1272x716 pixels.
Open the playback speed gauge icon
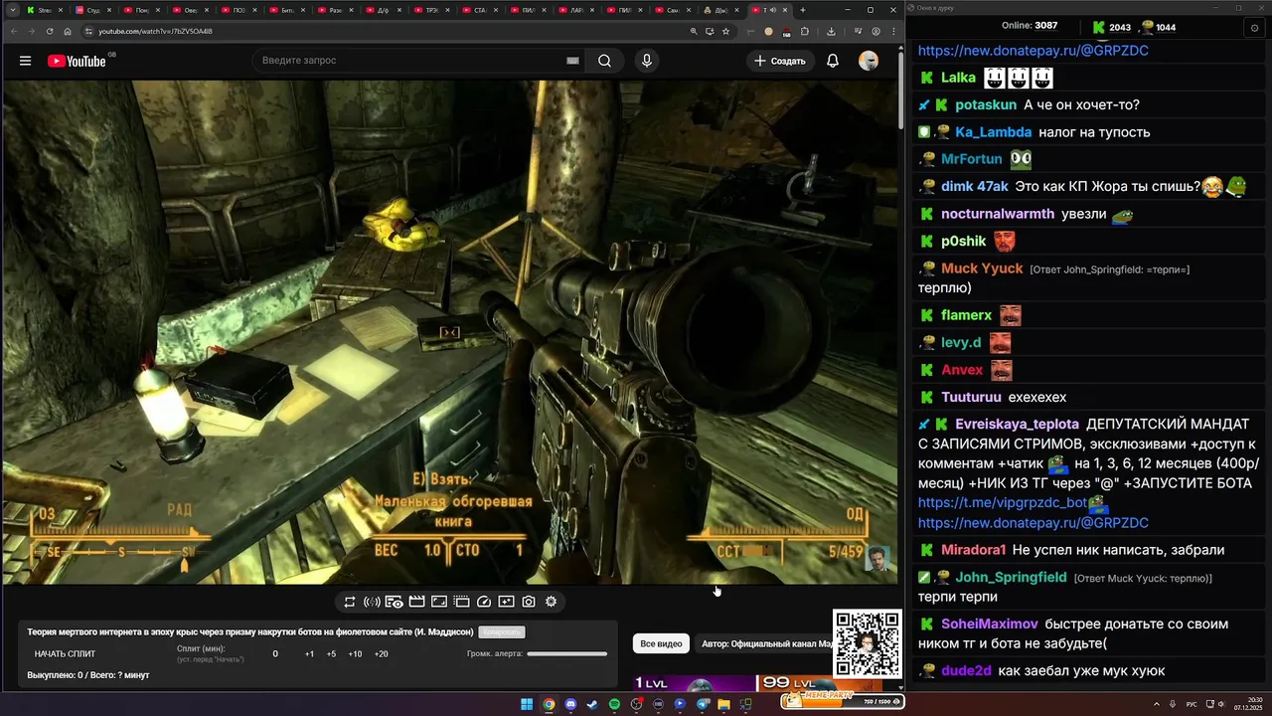[484, 602]
